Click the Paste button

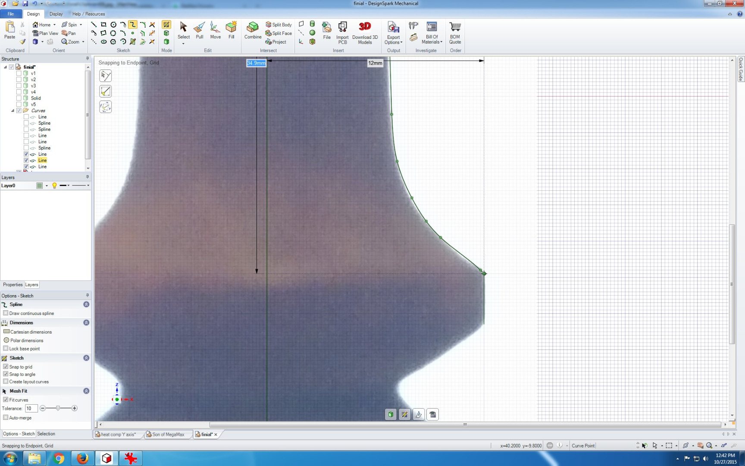click(x=10, y=30)
